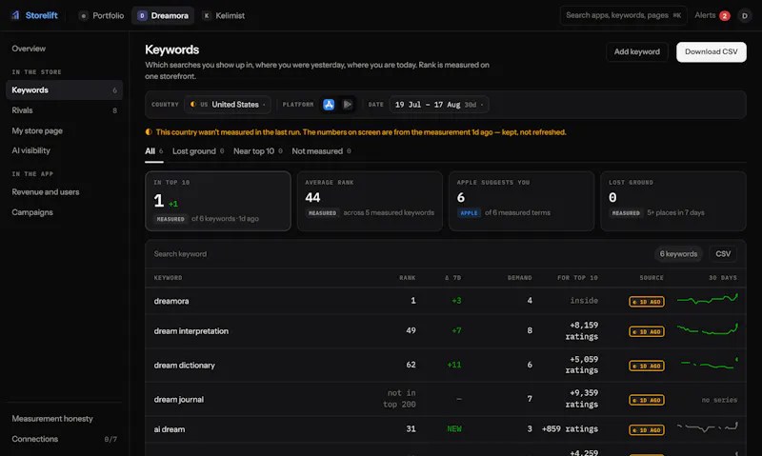Click the dream dictionary keyword name
762x456 pixels.
[x=184, y=366]
